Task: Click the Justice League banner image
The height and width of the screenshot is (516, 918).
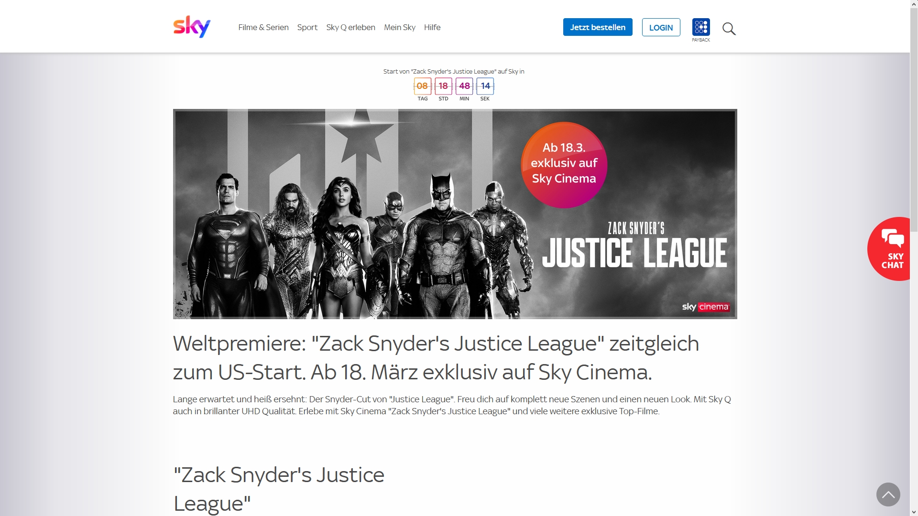Action: click(x=455, y=214)
